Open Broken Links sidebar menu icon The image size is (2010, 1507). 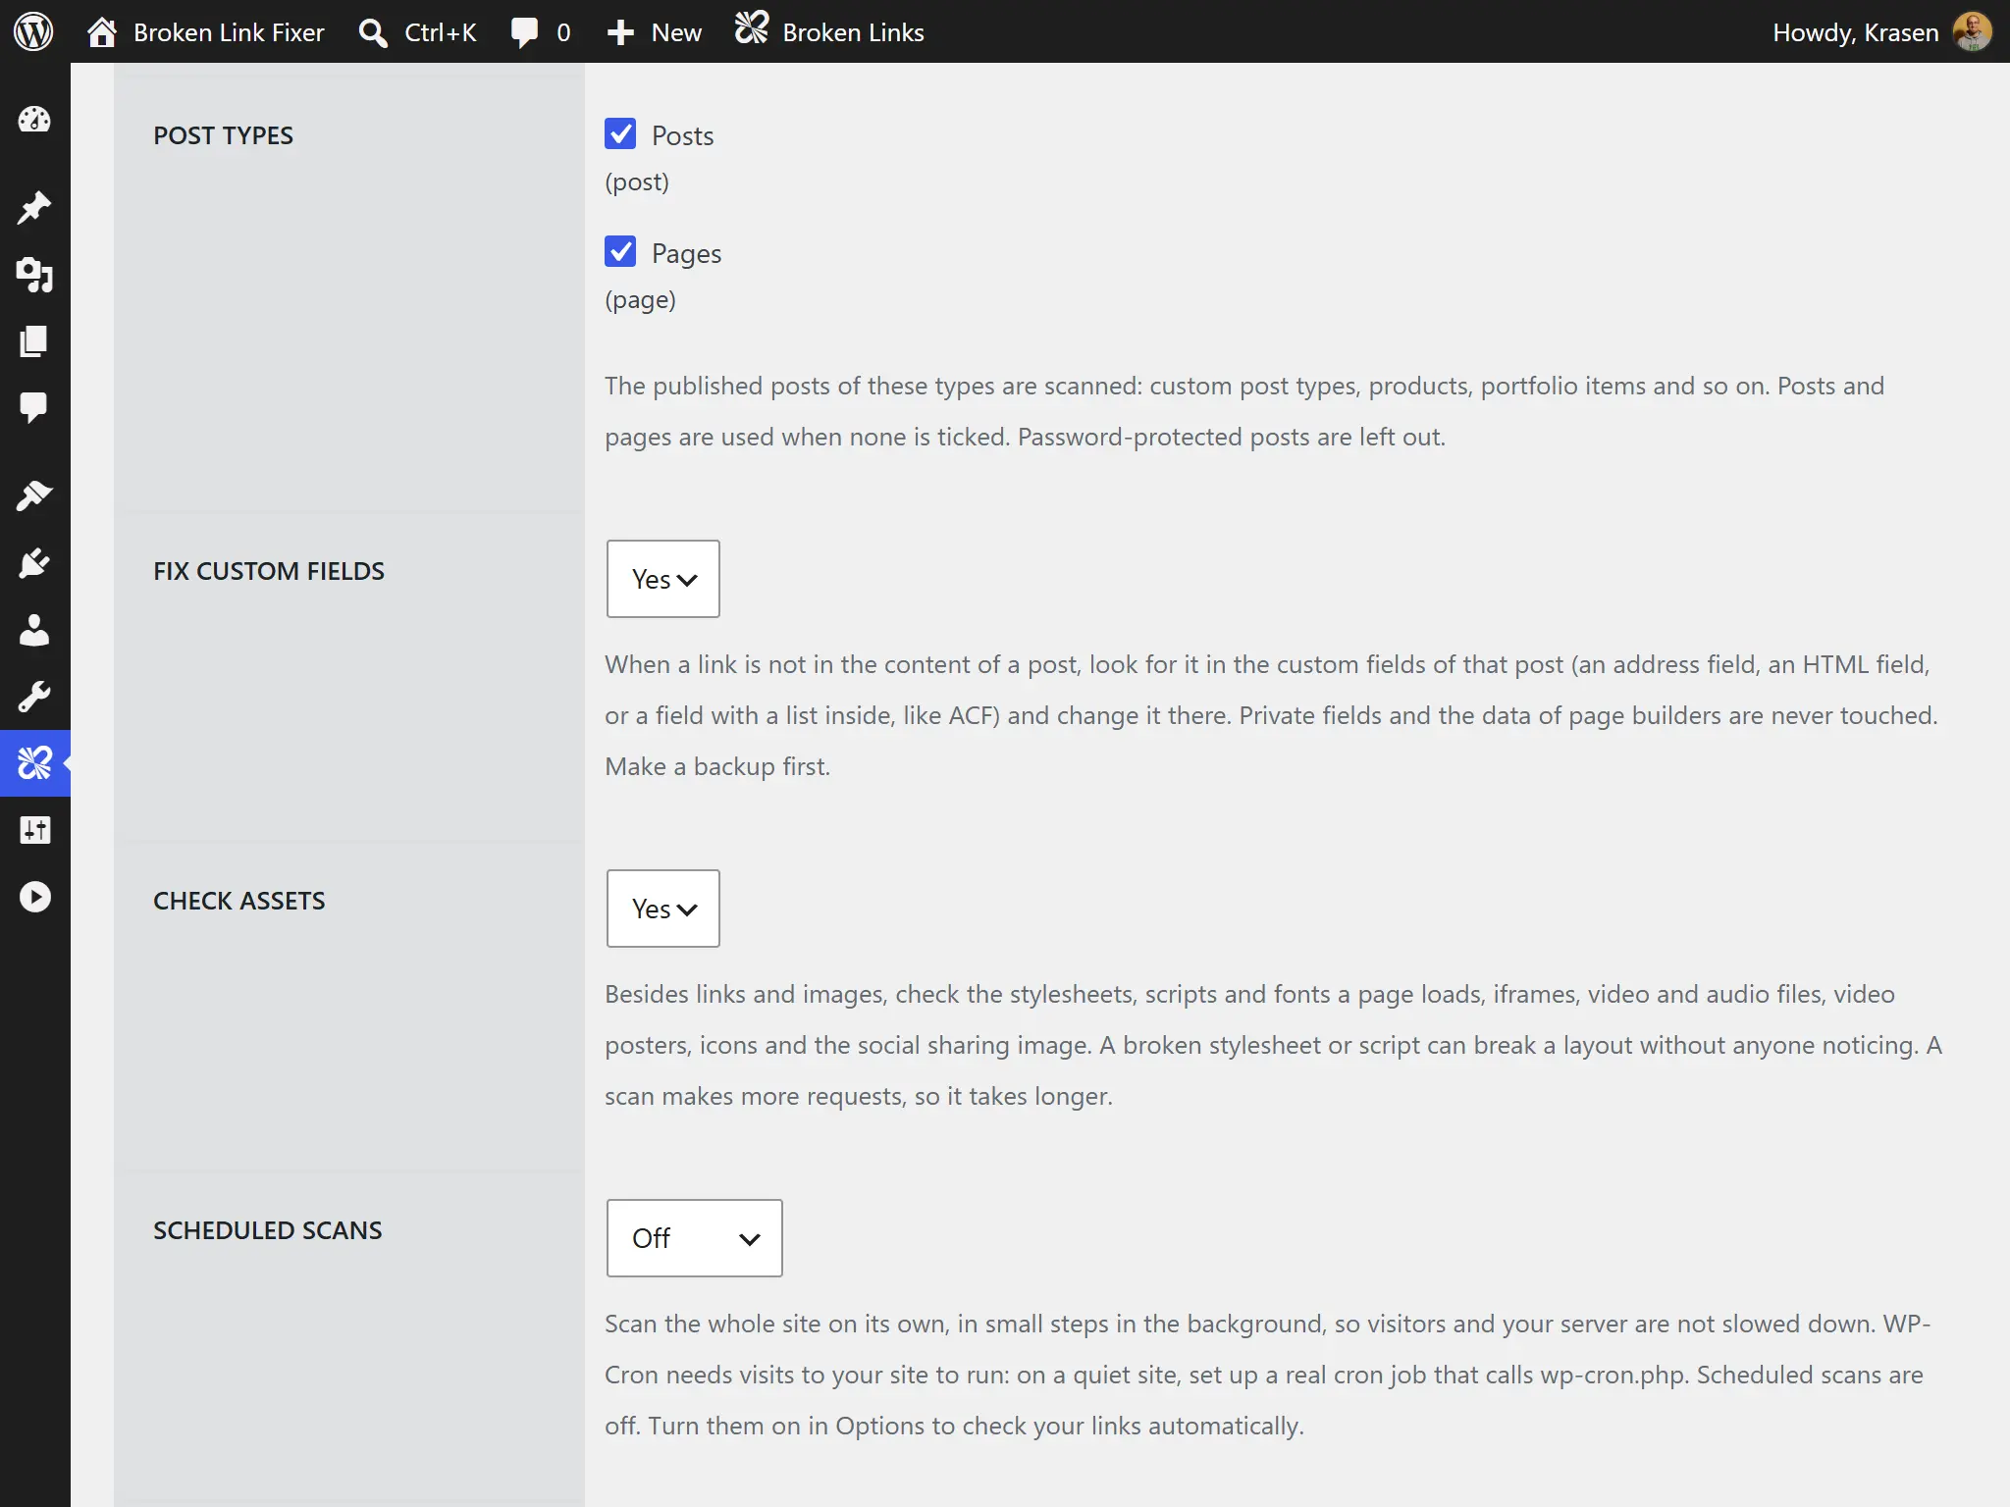(x=34, y=762)
